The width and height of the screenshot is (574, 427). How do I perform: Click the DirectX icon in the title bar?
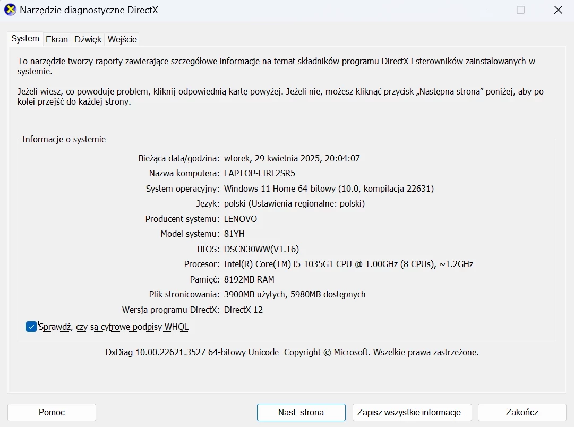pos(10,10)
